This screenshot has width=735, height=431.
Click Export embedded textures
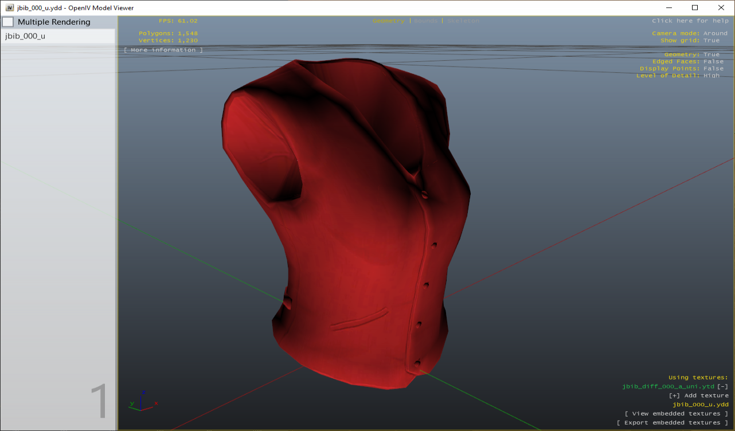pyautogui.click(x=672, y=423)
